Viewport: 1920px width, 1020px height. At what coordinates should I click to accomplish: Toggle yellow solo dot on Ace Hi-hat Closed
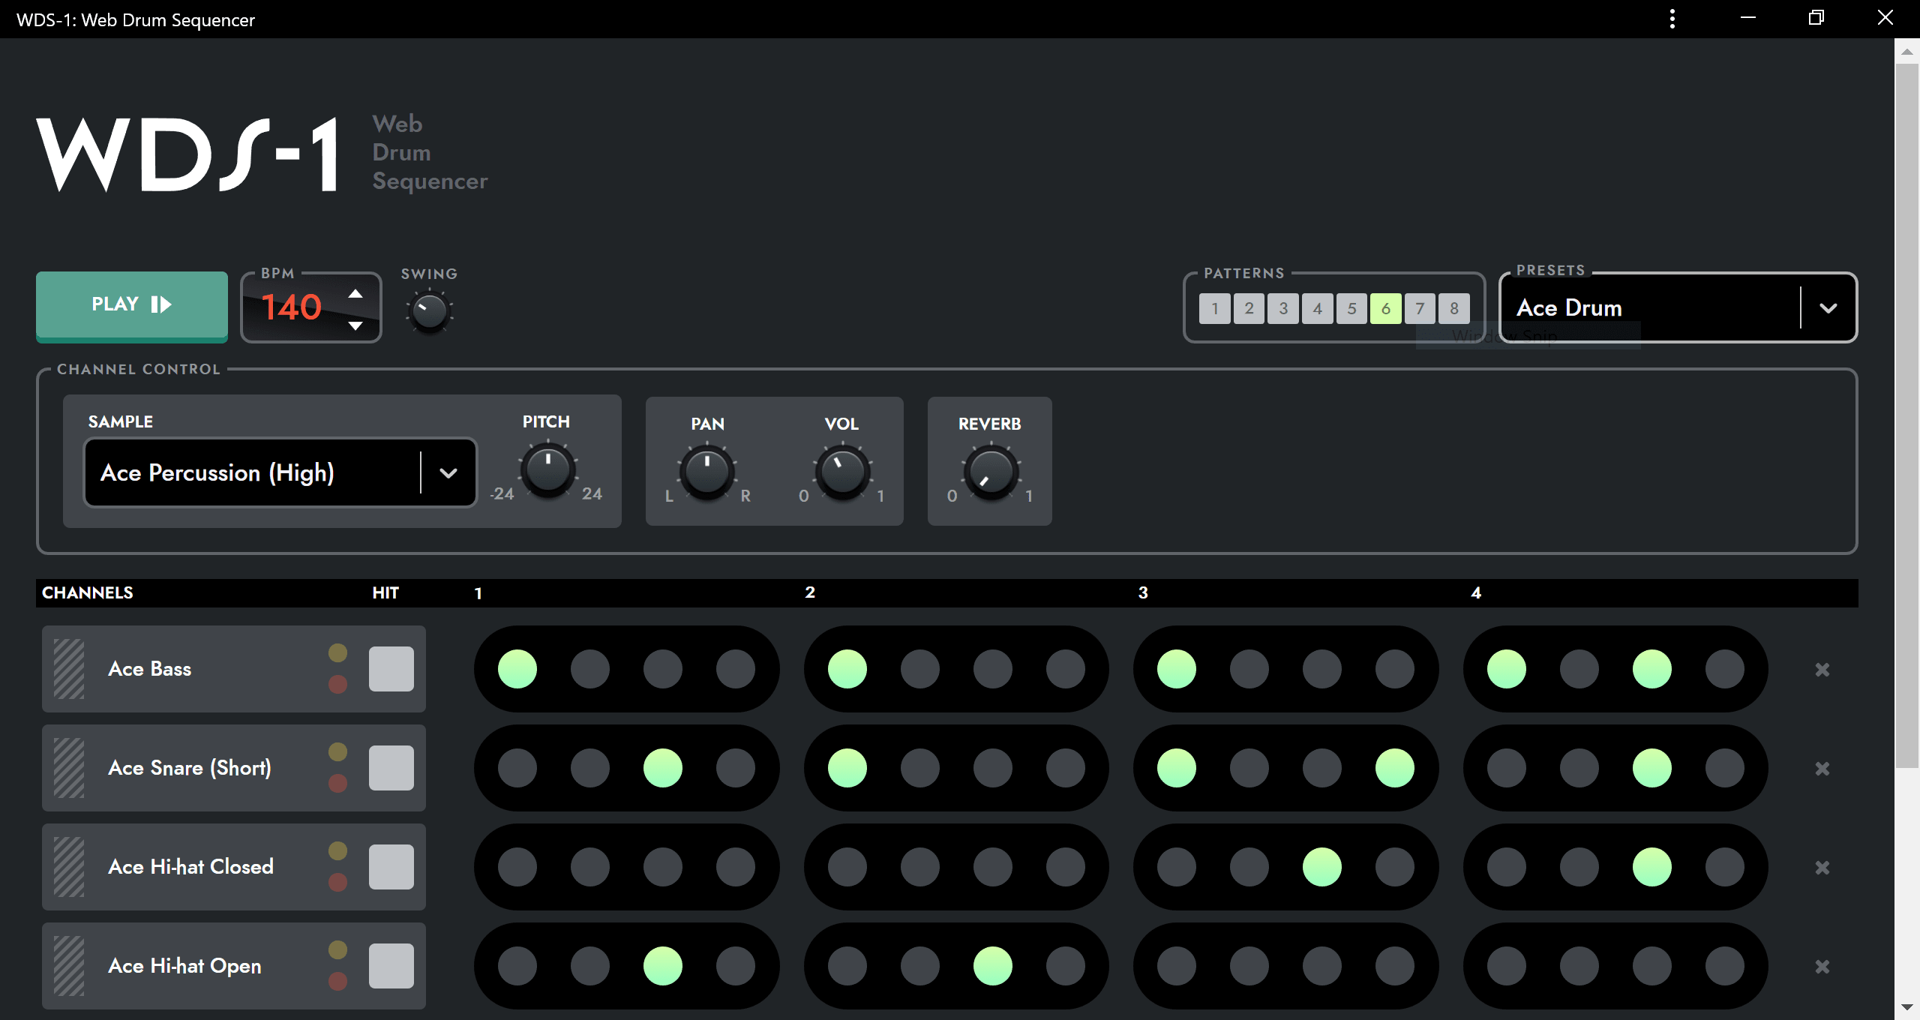(338, 851)
